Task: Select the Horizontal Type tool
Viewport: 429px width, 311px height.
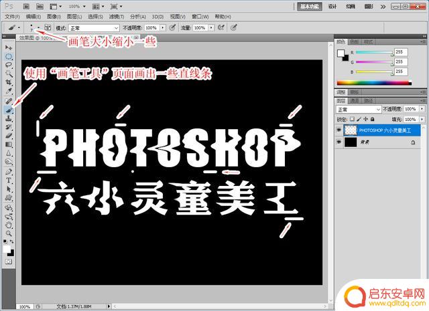Action: click(x=9, y=181)
